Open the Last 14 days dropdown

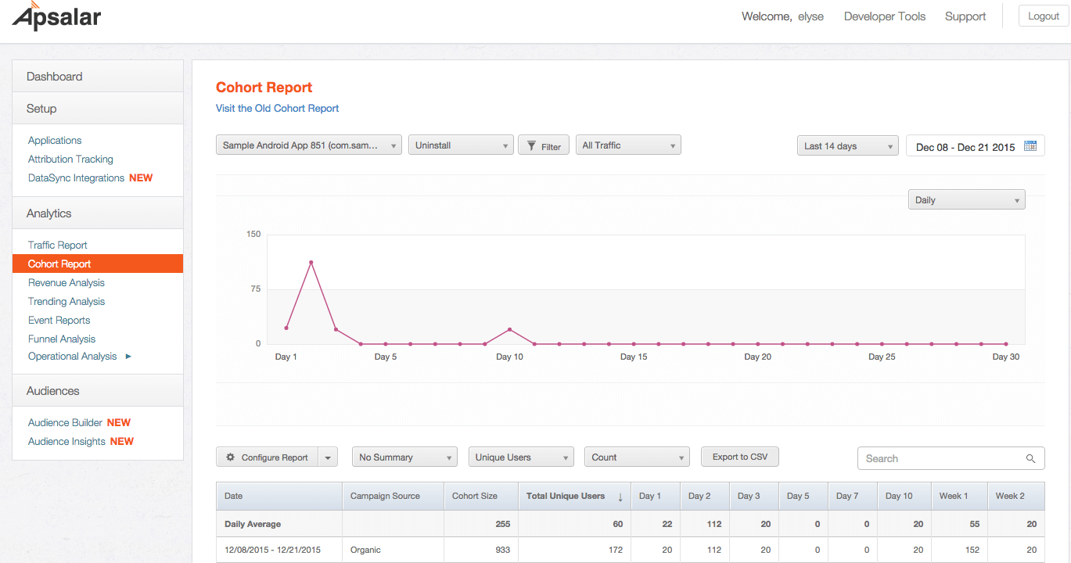(x=848, y=146)
